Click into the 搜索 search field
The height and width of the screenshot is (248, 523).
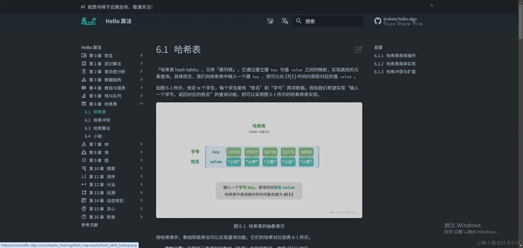[327, 21]
